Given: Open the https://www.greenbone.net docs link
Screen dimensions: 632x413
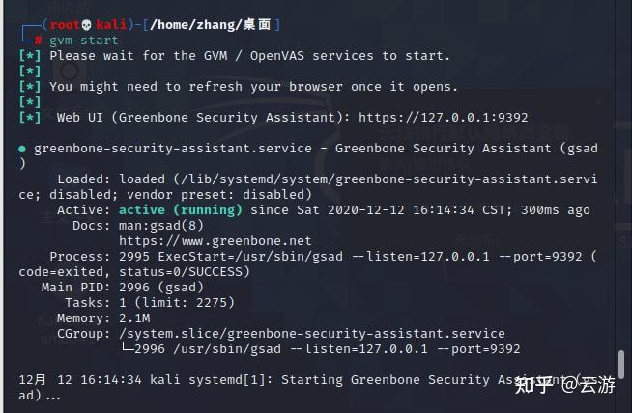Looking at the screenshot, I should 215,241.
